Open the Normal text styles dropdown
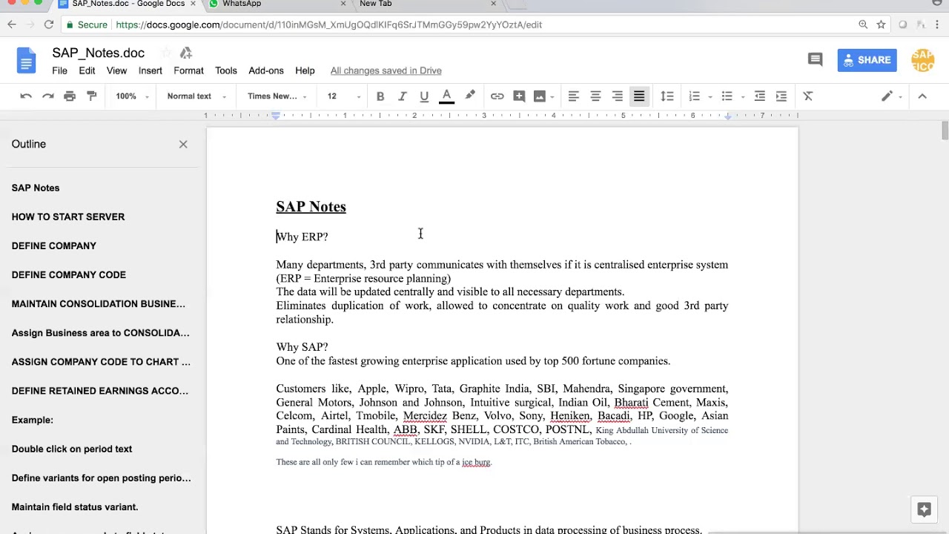 (x=196, y=96)
